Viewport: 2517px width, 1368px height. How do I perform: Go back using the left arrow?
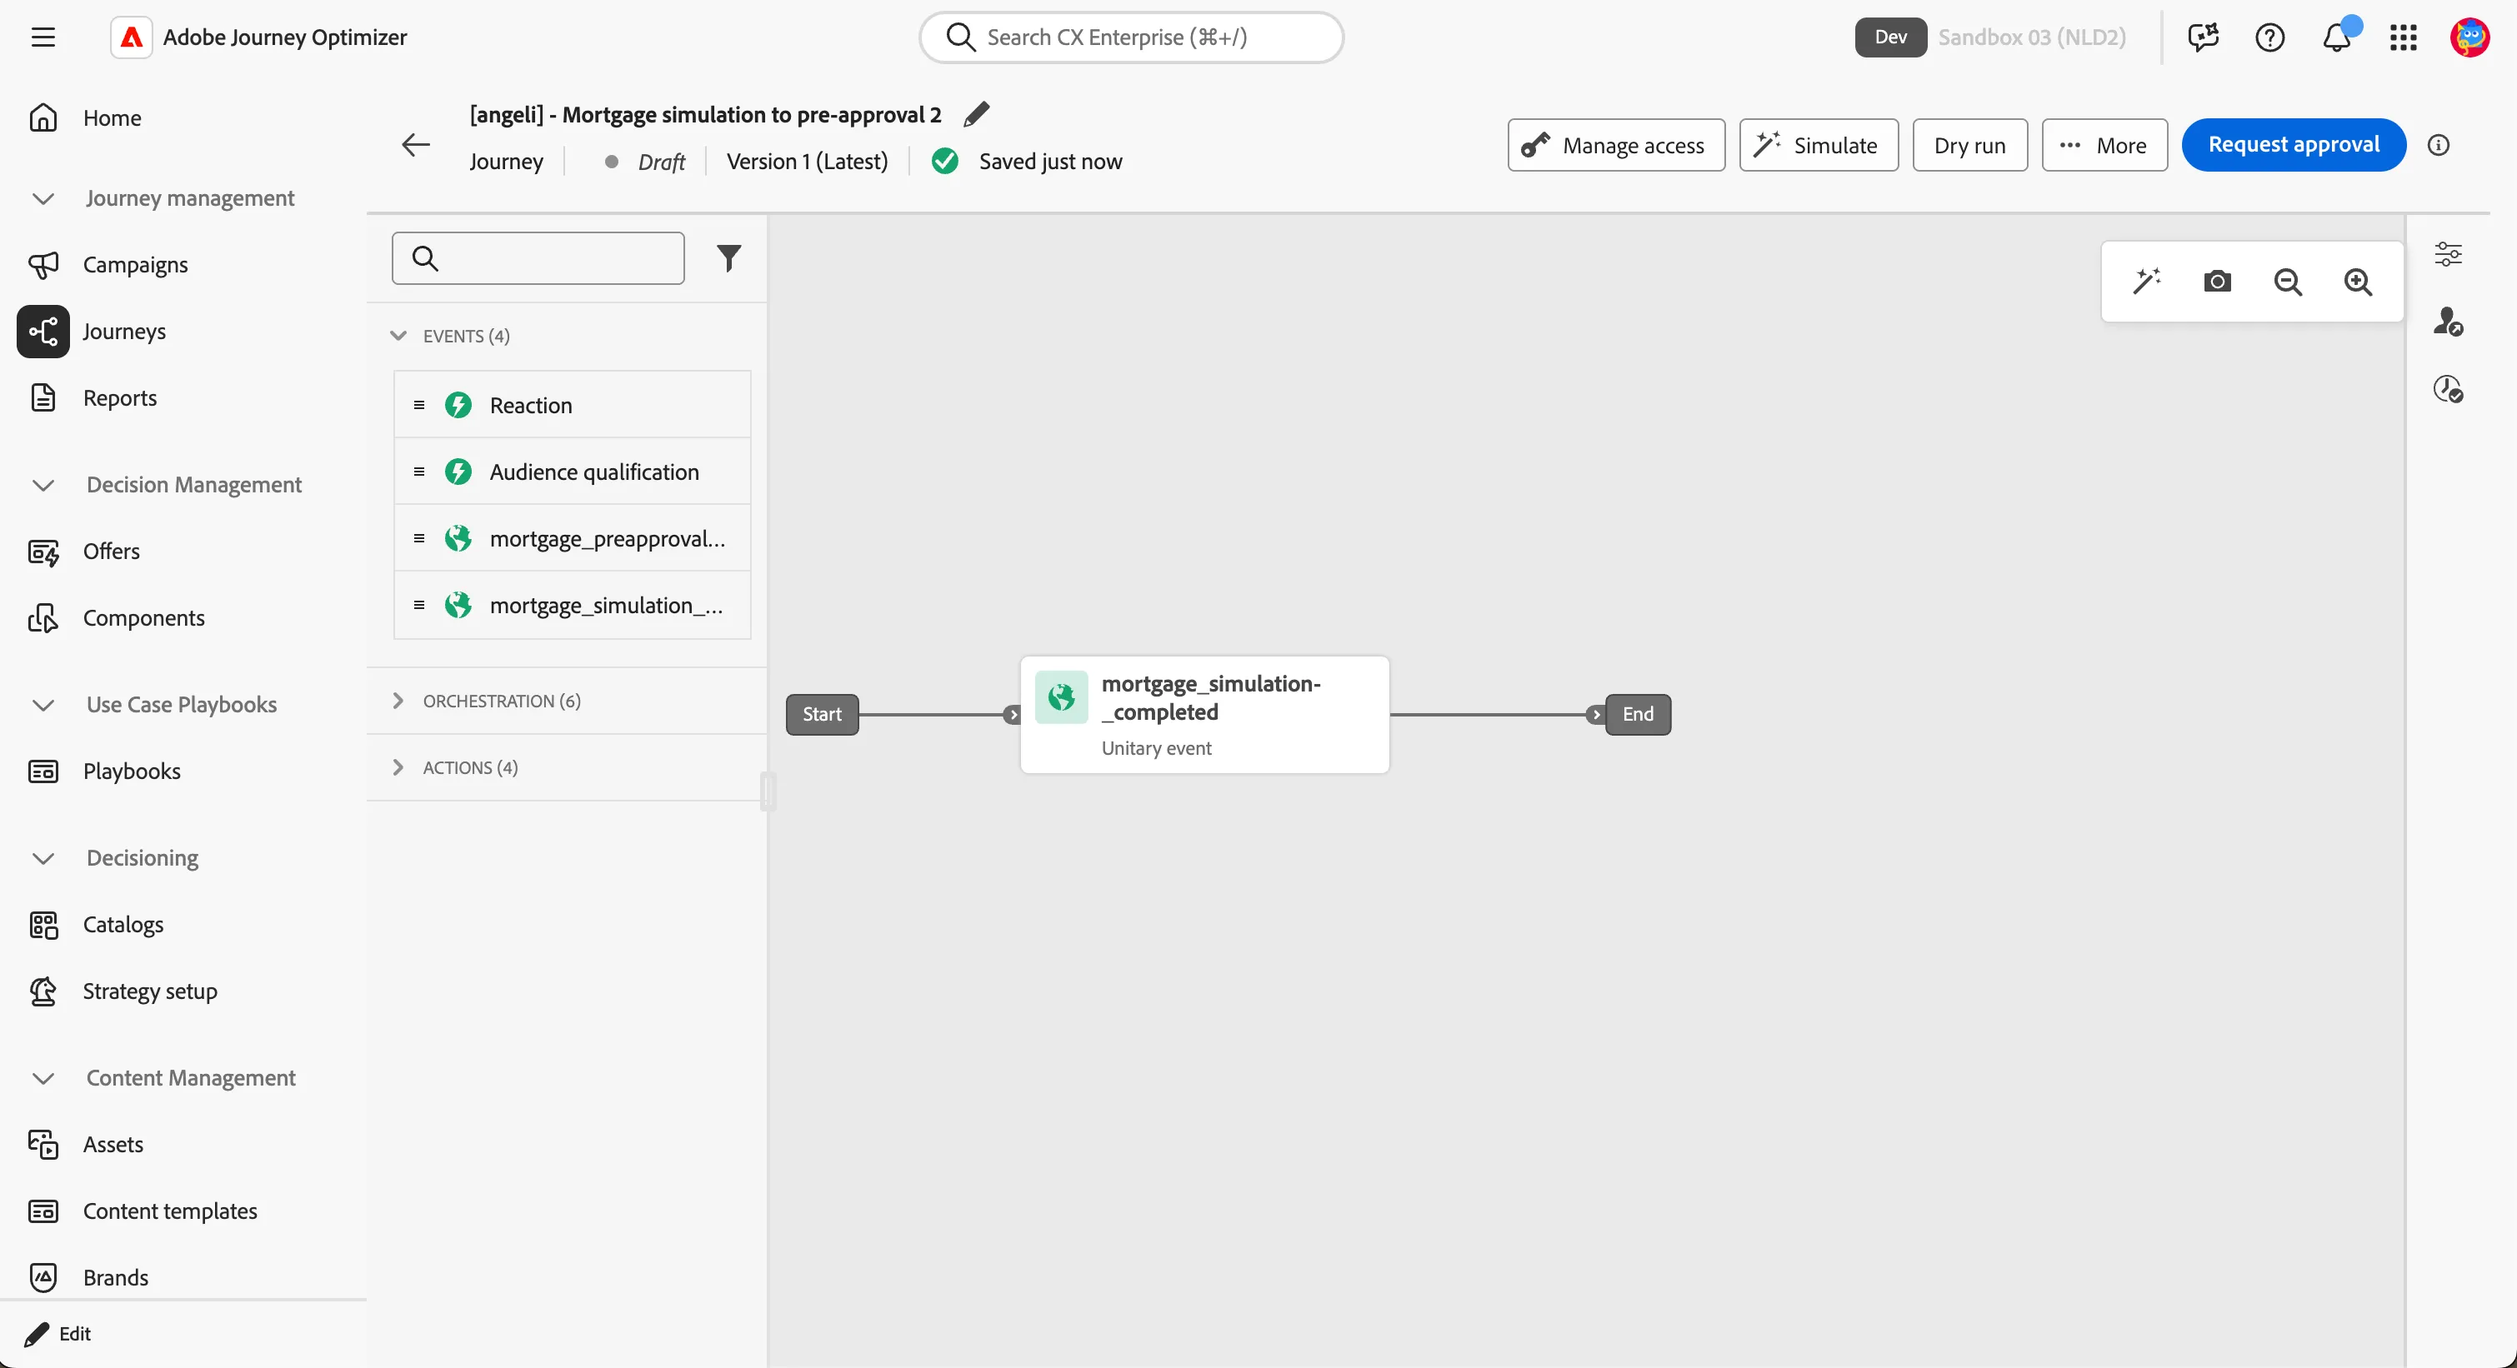[x=416, y=146]
